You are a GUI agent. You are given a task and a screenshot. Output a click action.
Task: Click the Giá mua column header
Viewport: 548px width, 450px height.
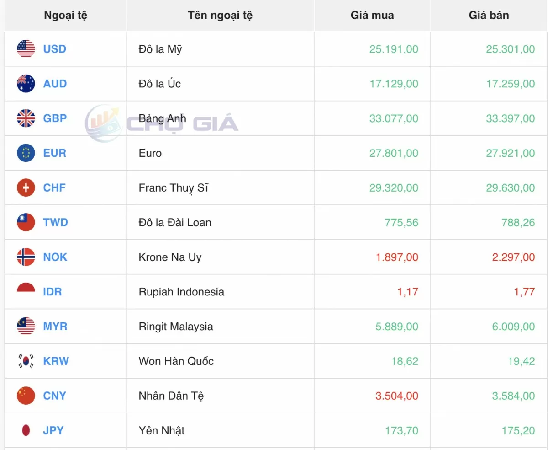372,15
